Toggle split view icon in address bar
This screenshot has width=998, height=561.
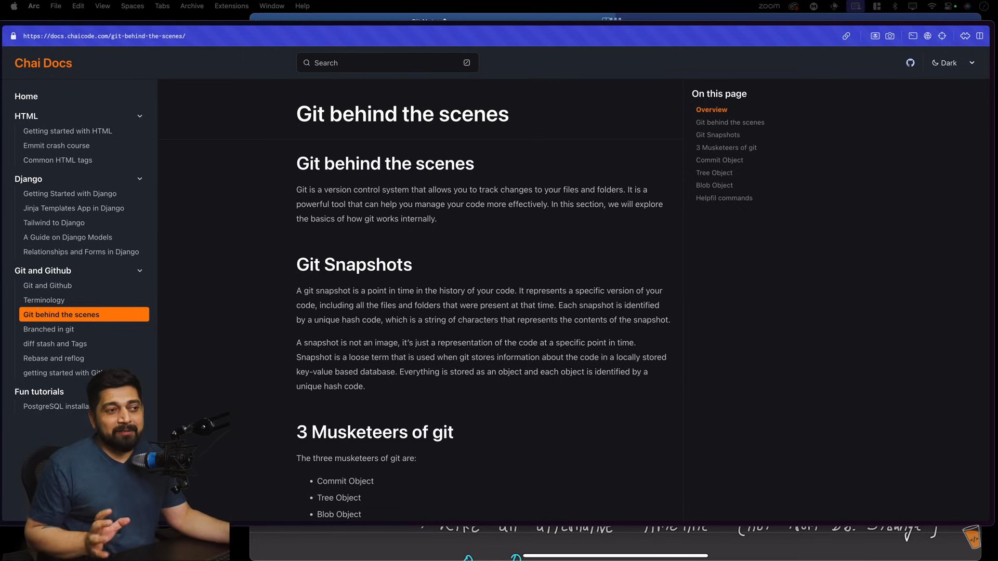coord(980,36)
